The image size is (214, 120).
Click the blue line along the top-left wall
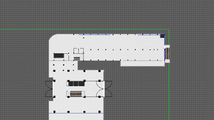point(94,34)
